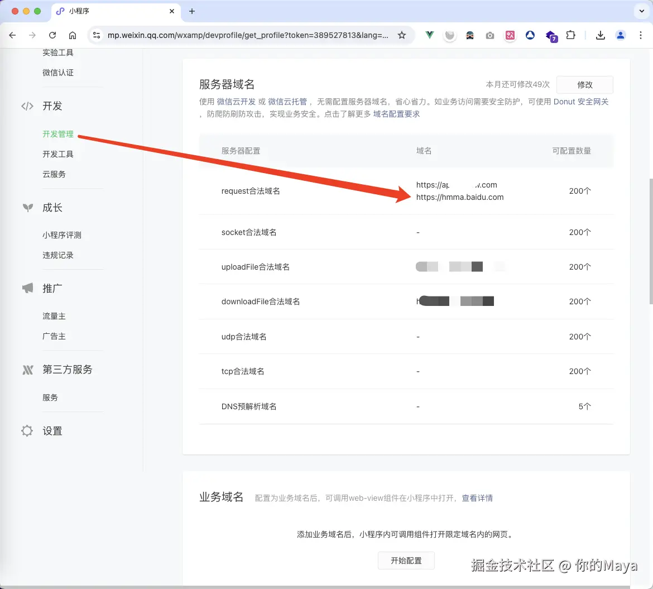Click the udp合法域名 row label
This screenshot has height=589, width=653.
(244, 337)
